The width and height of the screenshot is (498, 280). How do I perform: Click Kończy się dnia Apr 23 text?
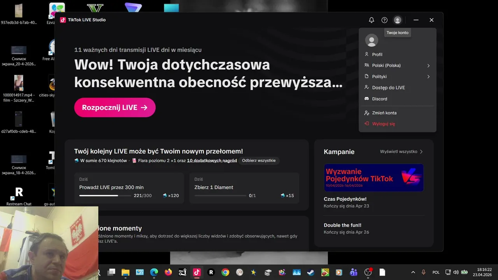[346, 206]
